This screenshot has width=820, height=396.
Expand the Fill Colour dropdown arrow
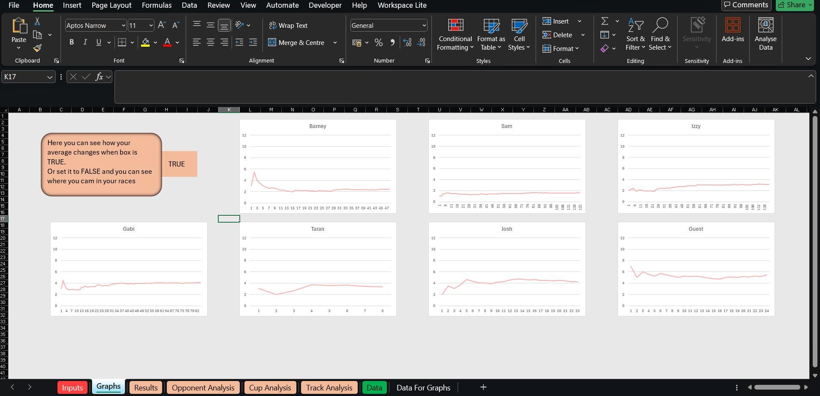pos(156,42)
